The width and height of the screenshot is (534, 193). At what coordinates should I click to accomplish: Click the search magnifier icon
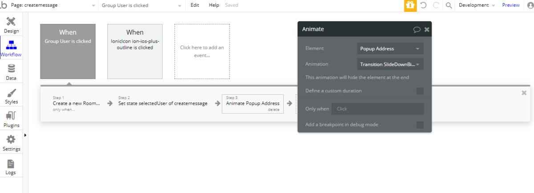pos(449,5)
